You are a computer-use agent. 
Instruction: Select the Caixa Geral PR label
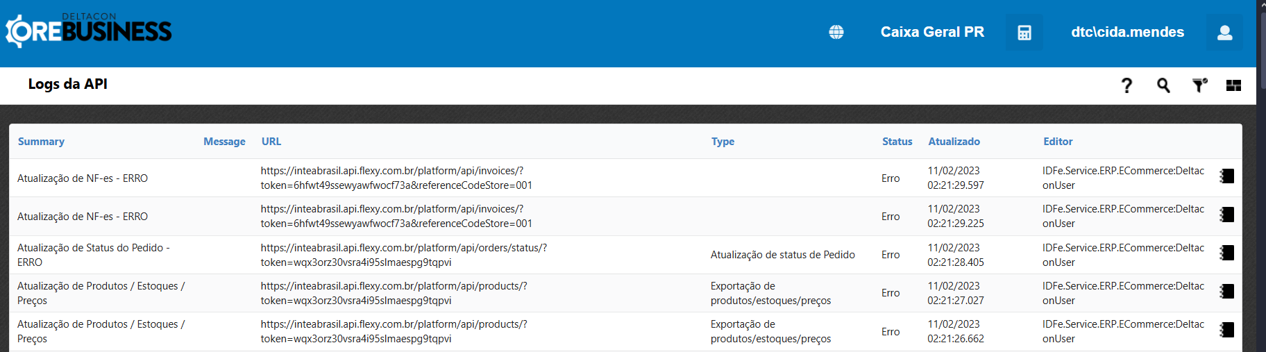tap(932, 32)
